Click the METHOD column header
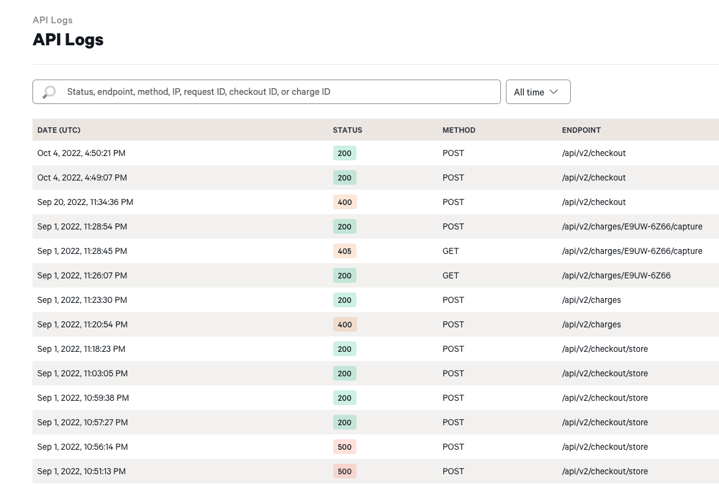719x484 pixels. [x=459, y=130]
